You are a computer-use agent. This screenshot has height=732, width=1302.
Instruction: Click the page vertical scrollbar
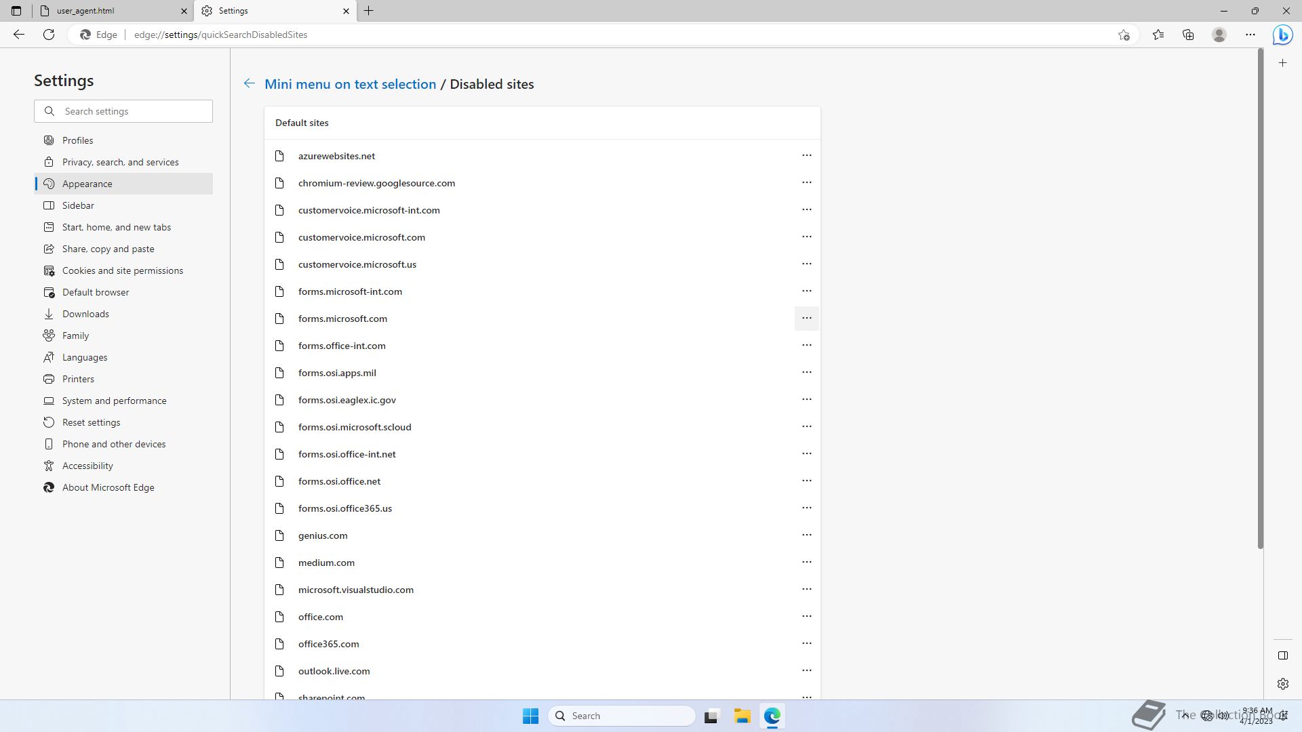1260,298
